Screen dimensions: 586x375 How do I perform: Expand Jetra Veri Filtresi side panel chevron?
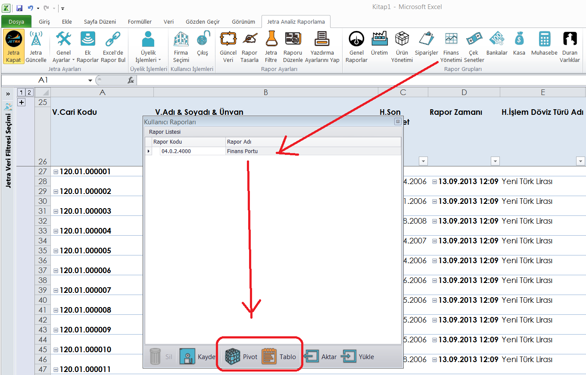tap(8, 93)
